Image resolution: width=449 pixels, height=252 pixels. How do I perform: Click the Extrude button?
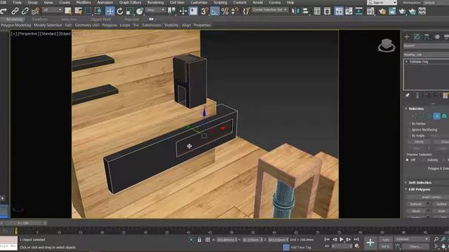(416, 204)
